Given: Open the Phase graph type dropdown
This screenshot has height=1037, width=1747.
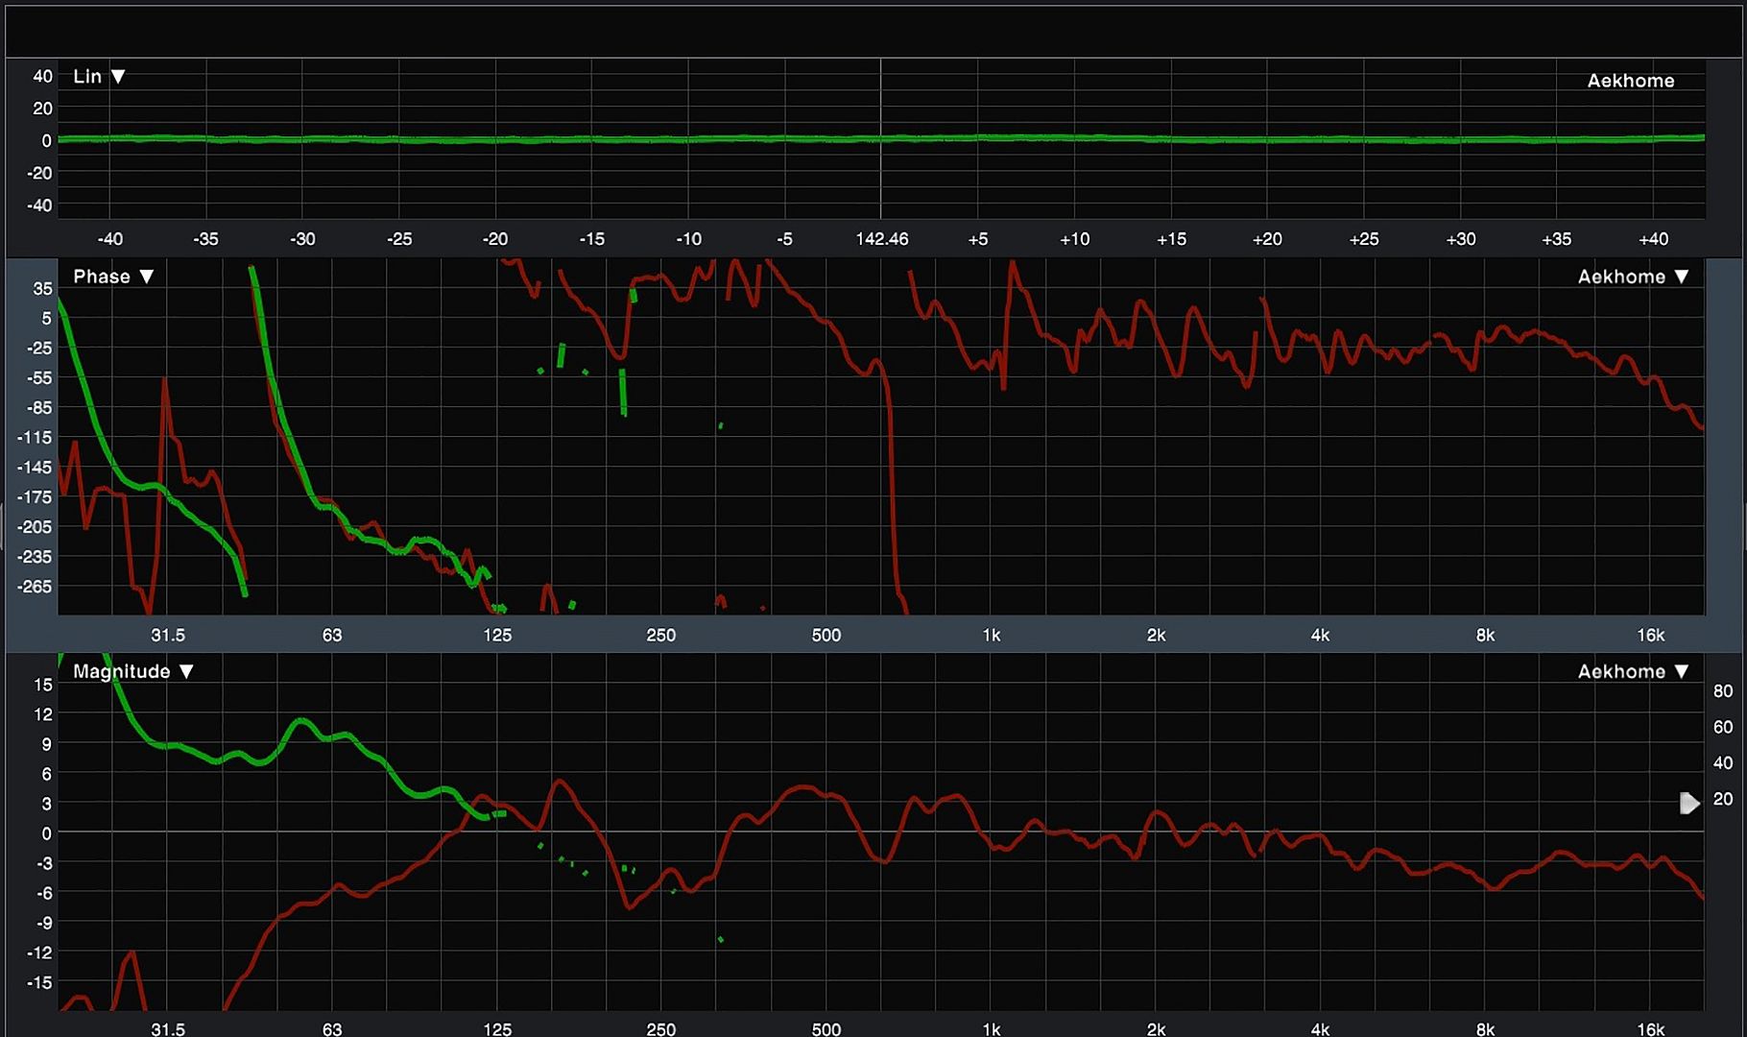Looking at the screenshot, I should pos(113,277).
